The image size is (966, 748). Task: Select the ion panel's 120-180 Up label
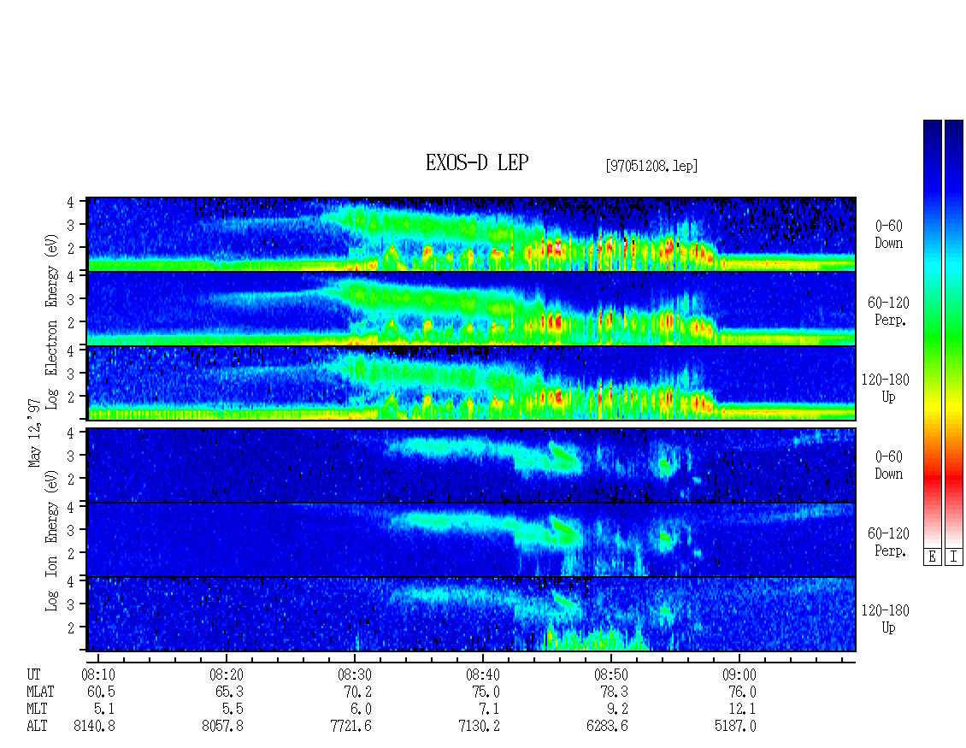pos(886,619)
